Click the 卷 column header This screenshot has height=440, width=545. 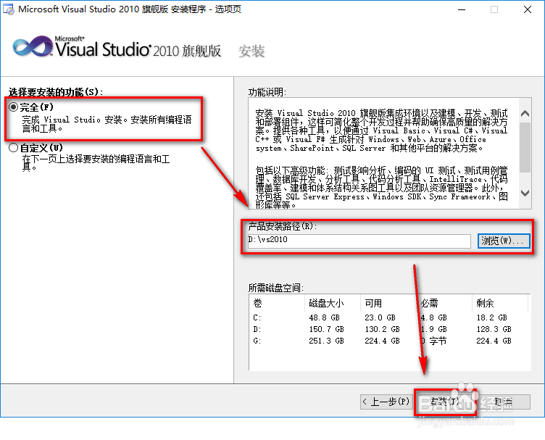277,303
